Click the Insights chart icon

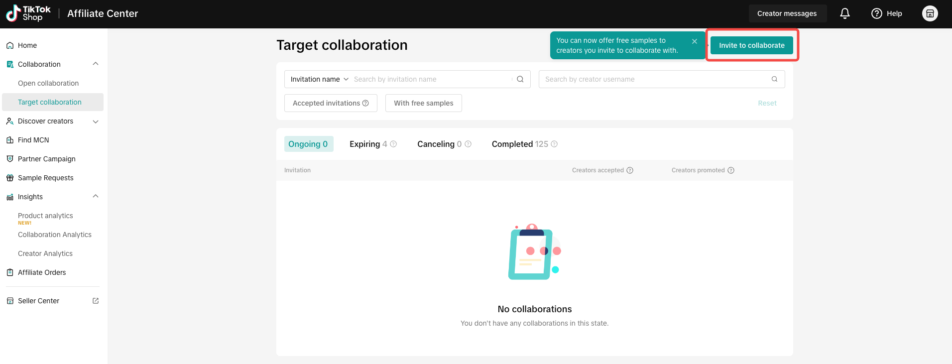click(x=10, y=197)
